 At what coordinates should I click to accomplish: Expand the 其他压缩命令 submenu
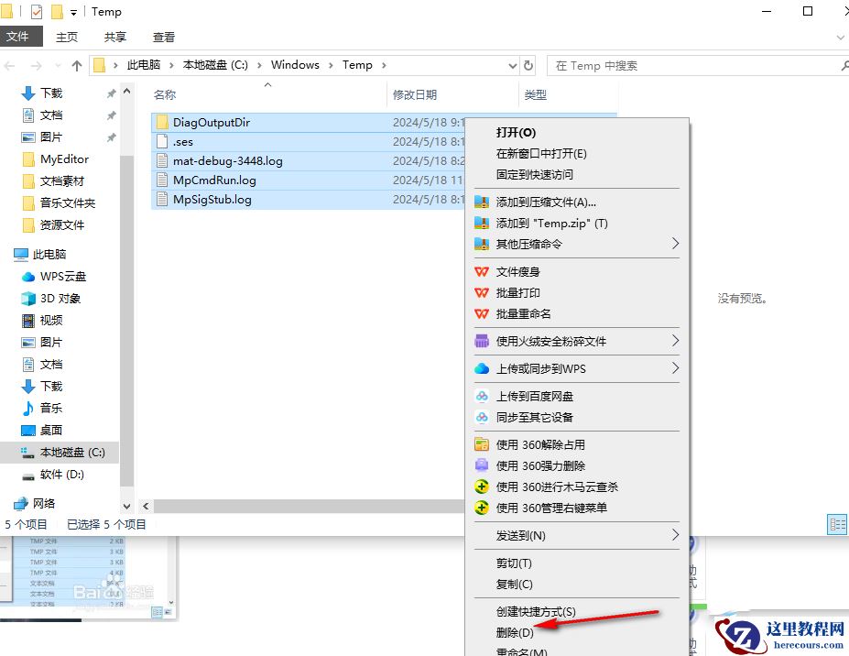(x=675, y=245)
